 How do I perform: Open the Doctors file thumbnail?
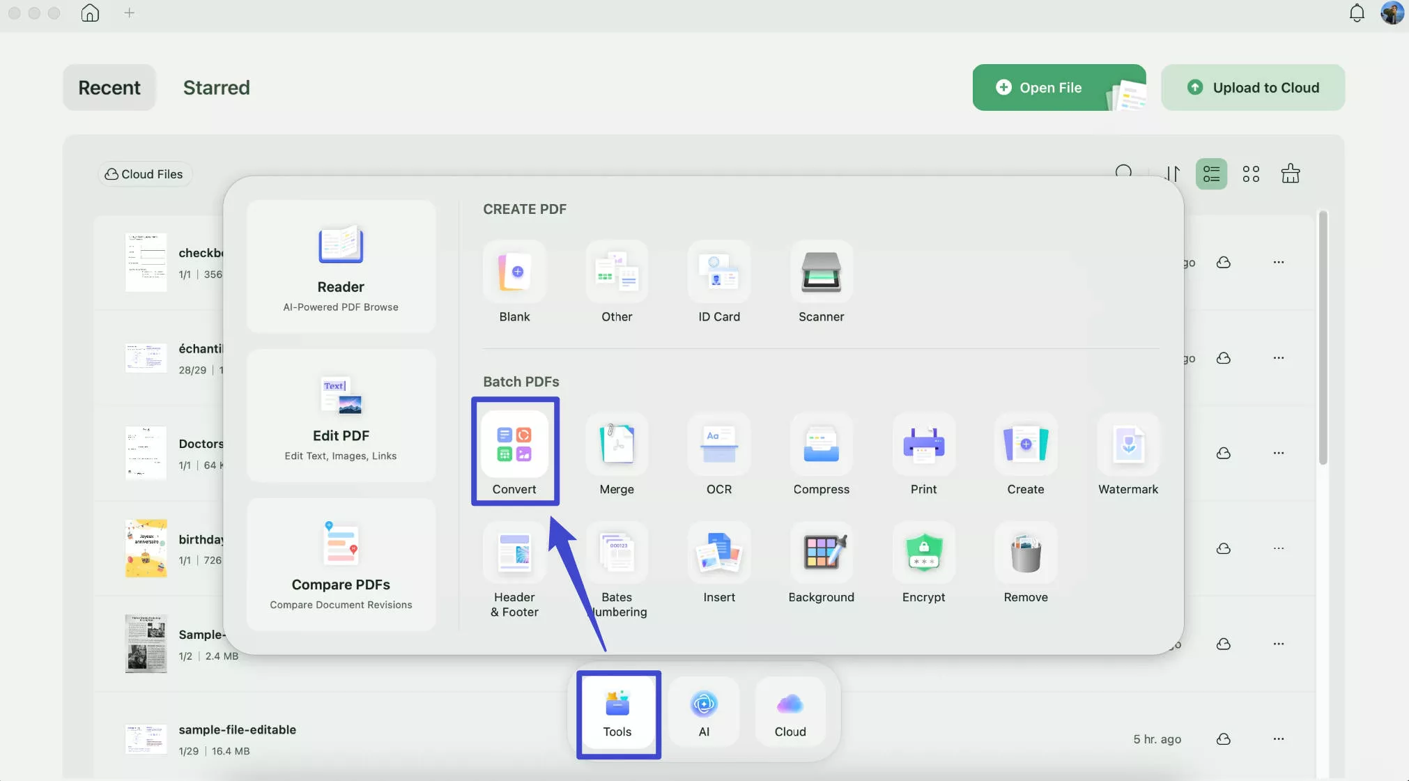(146, 453)
